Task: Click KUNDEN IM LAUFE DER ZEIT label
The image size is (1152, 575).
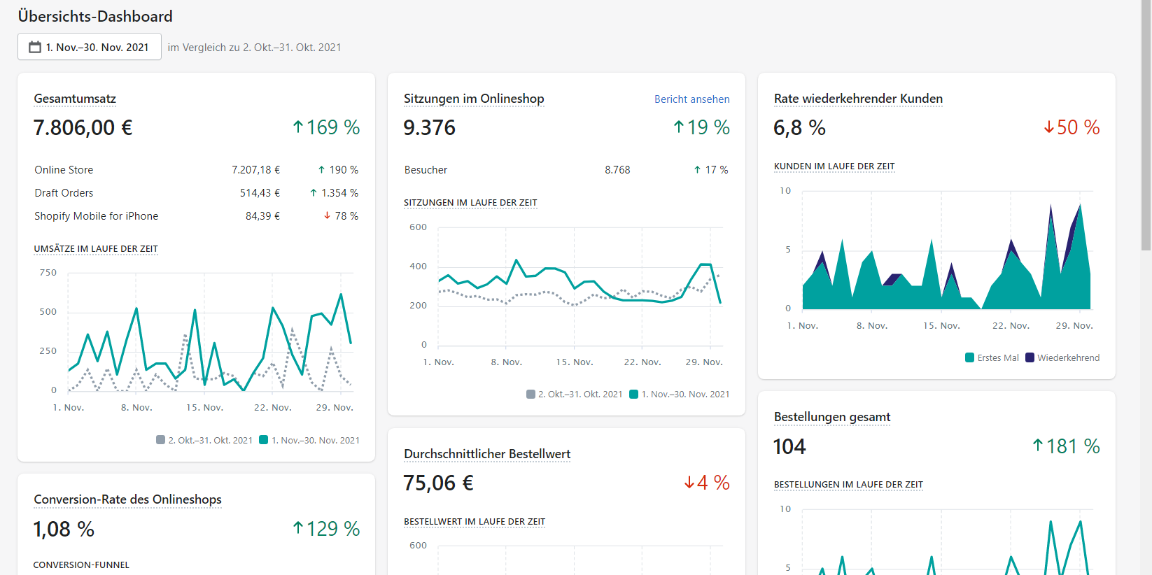Action: pyautogui.click(x=834, y=166)
